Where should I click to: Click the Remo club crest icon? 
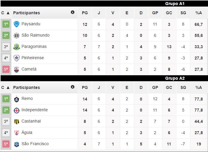16,99
